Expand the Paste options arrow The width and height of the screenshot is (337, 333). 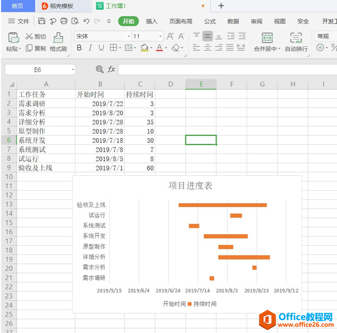pyautogui.click(x=20, y=49)
